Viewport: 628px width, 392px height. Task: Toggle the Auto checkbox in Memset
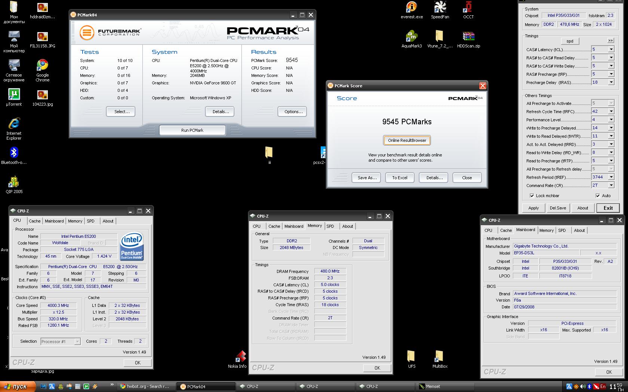[597, 196]
